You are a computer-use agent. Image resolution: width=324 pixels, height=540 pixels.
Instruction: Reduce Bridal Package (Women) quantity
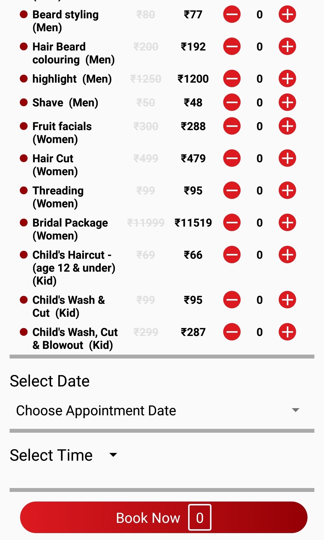pyautogui.click(x=232, y=223)
